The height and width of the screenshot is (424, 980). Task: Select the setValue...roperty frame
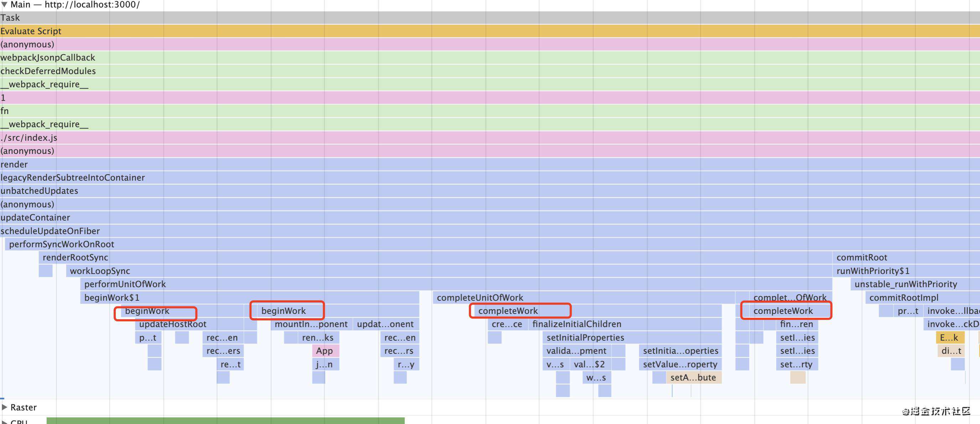[x=680, y=364]
